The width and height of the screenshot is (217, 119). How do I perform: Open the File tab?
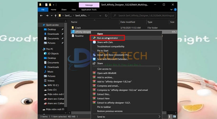point(43,10)
